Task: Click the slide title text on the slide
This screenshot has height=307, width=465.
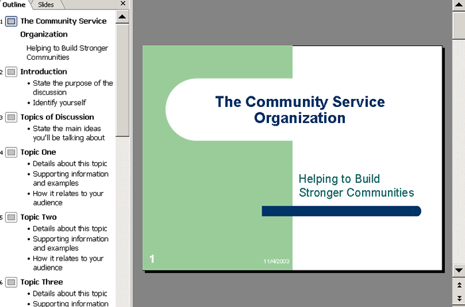Action: pyautogui.click(x=300, y=110)
